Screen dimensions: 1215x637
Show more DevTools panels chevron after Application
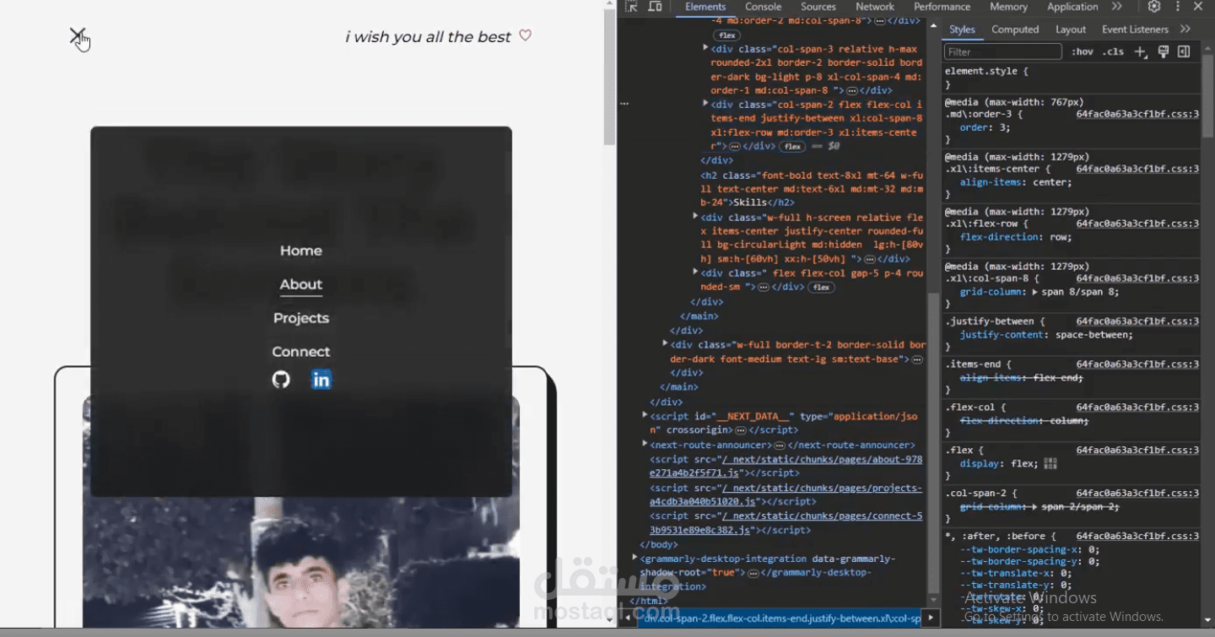[1117, 7]
